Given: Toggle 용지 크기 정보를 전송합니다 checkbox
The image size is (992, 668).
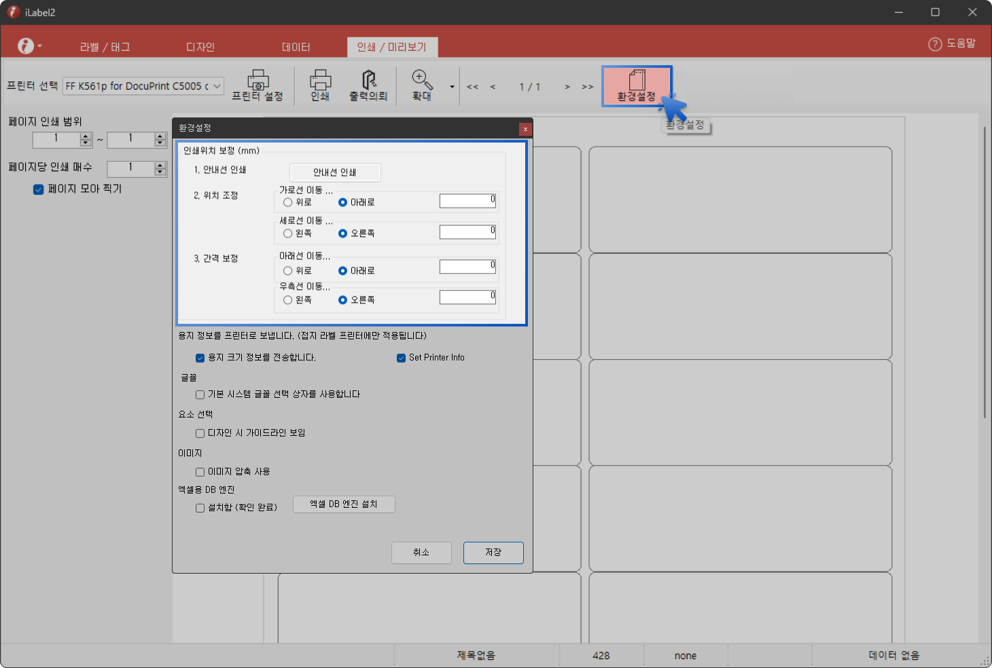Looking at the screenshot, I should click(x=200, y=358).
